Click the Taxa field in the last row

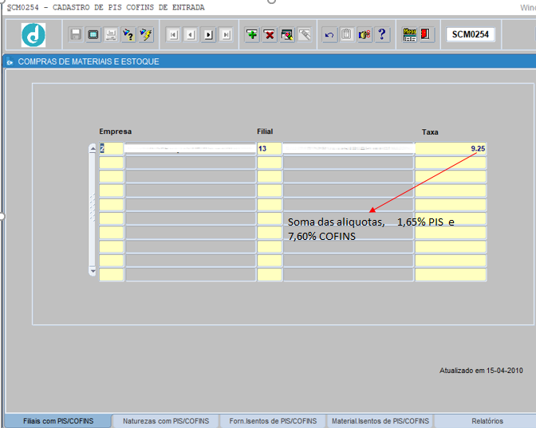[x=451, y=275]
